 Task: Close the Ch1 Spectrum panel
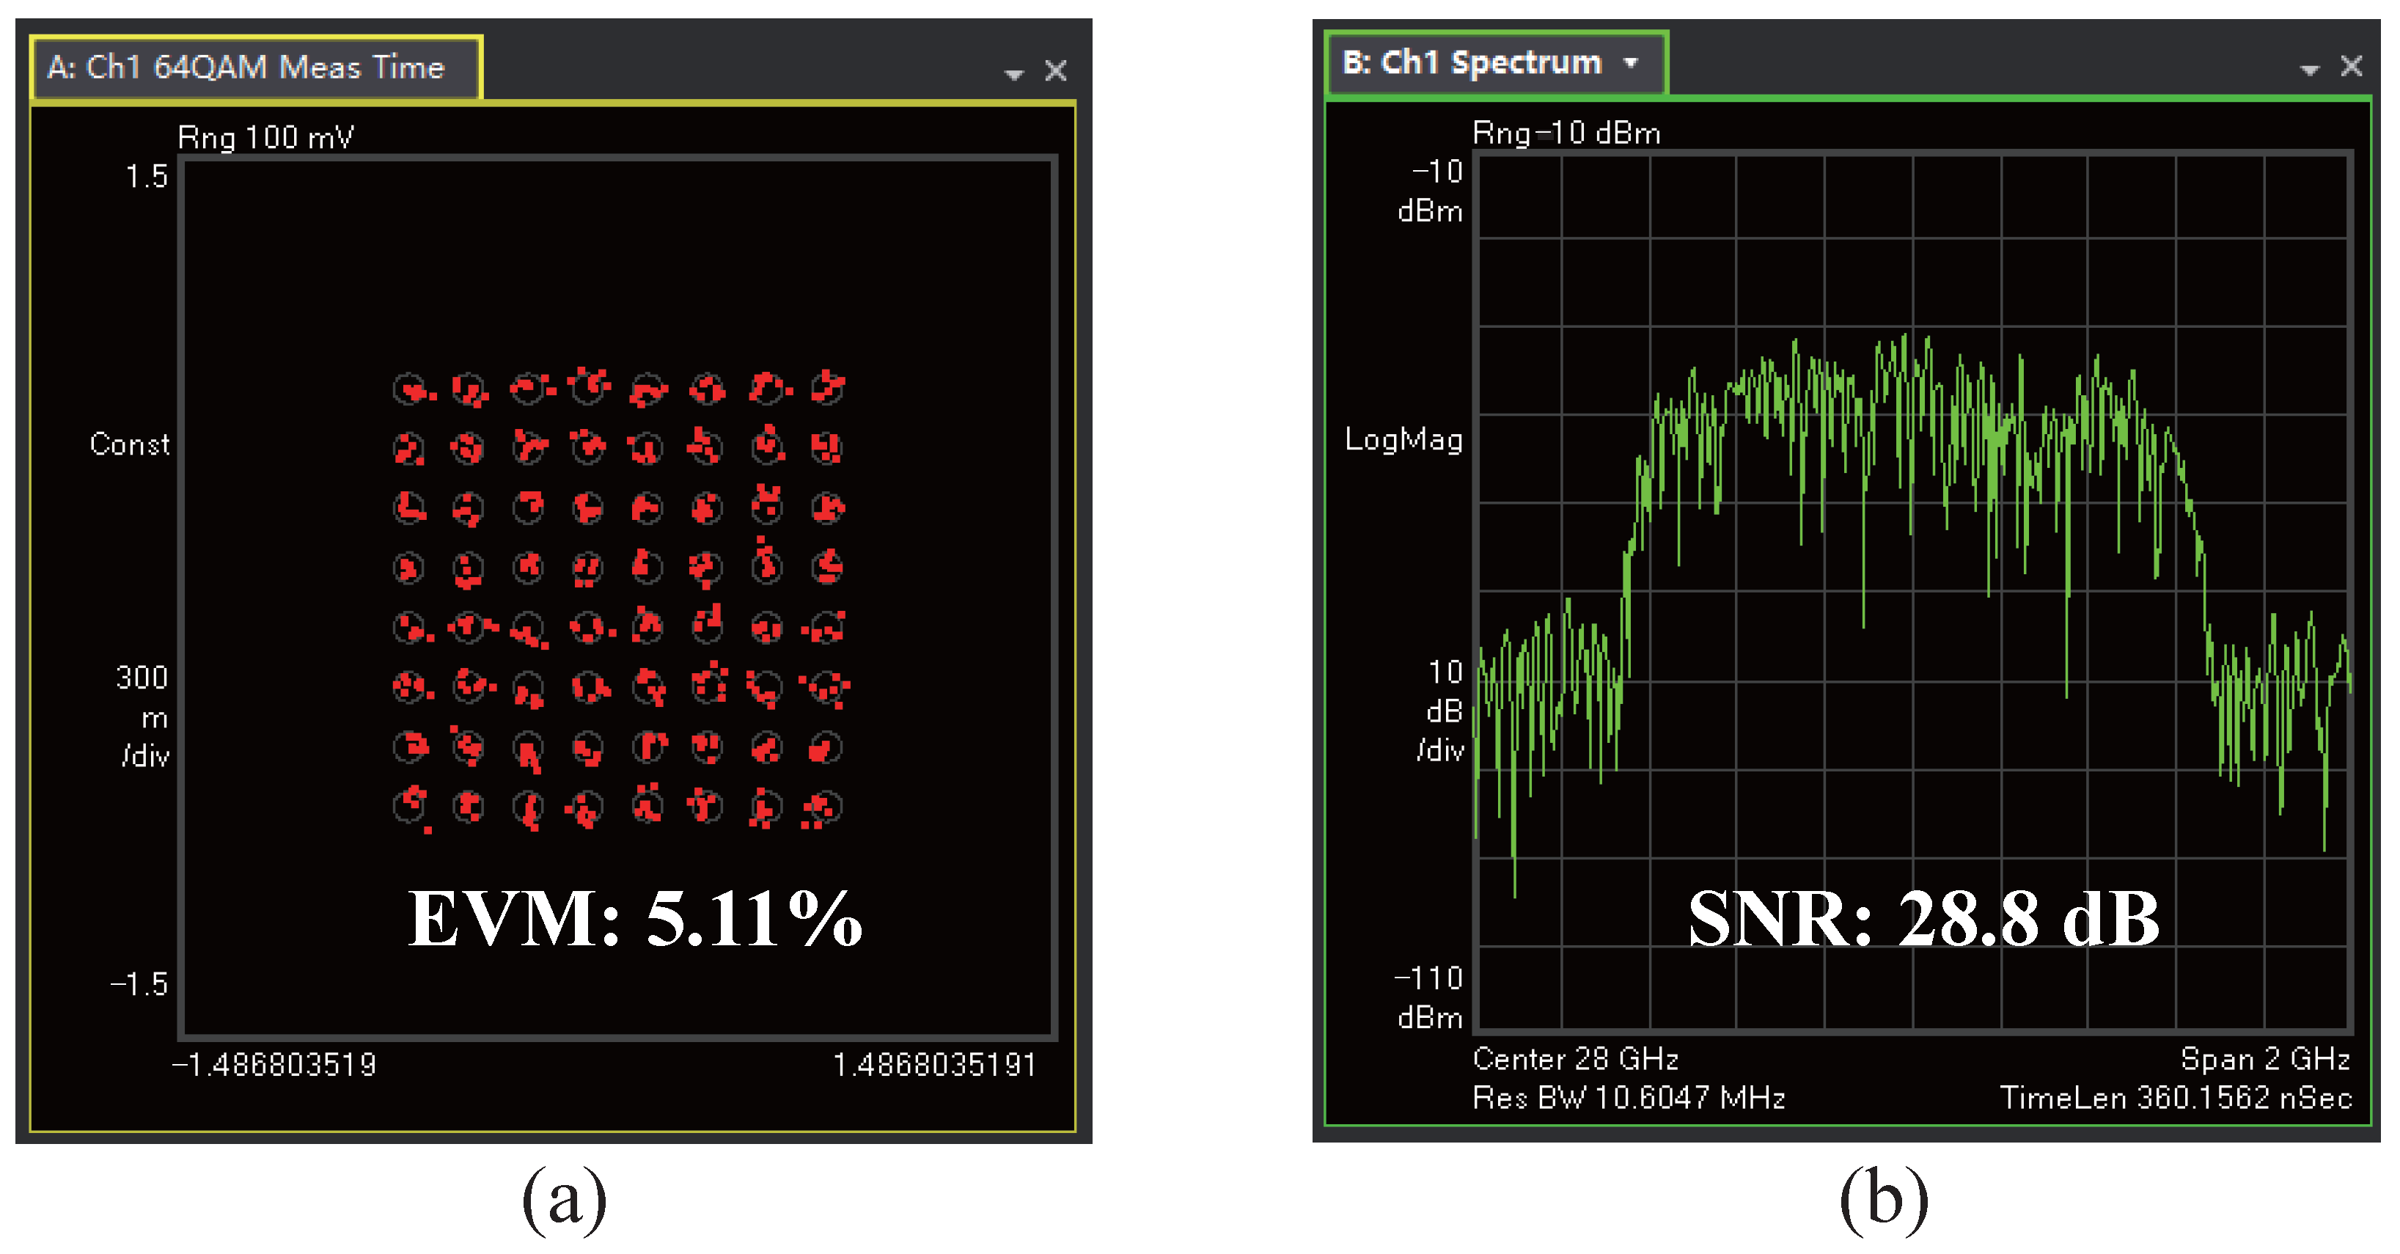(2351, 66)
